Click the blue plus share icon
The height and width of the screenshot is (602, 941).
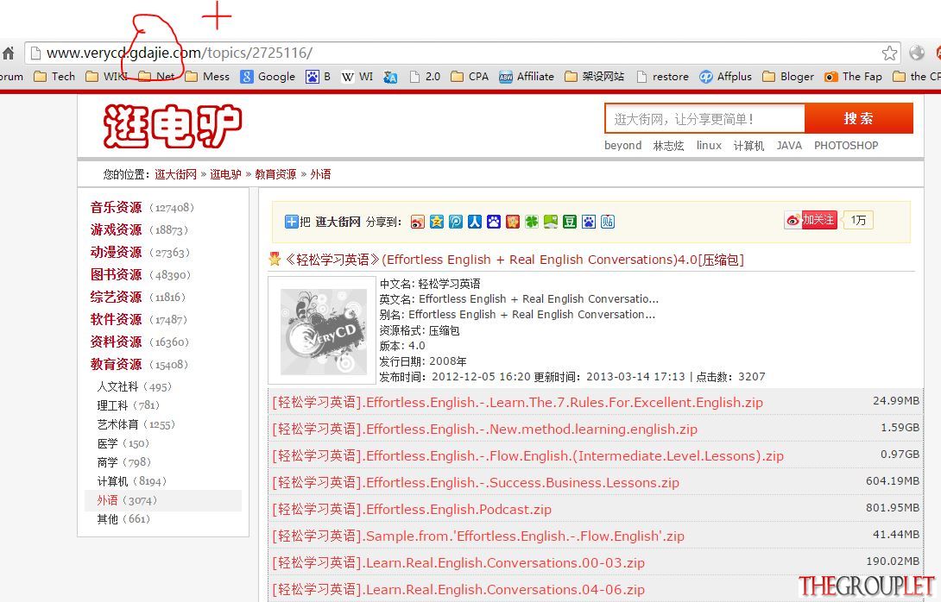(292, 222)
